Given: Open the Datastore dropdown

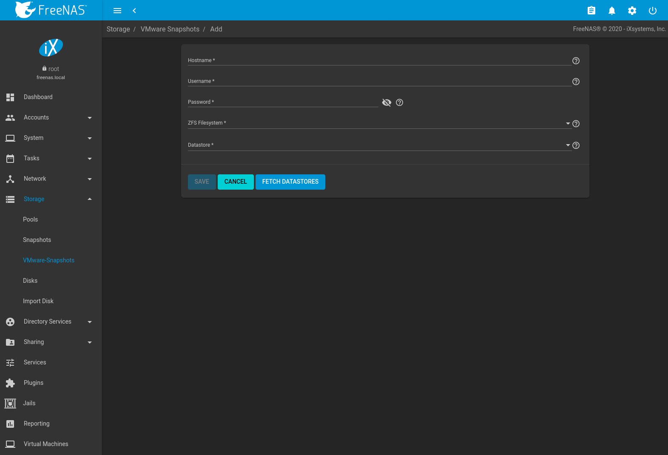Looking at the screenshot, I should (568, 145).
